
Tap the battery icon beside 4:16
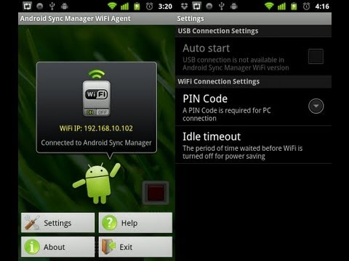[x=294, y=6]
